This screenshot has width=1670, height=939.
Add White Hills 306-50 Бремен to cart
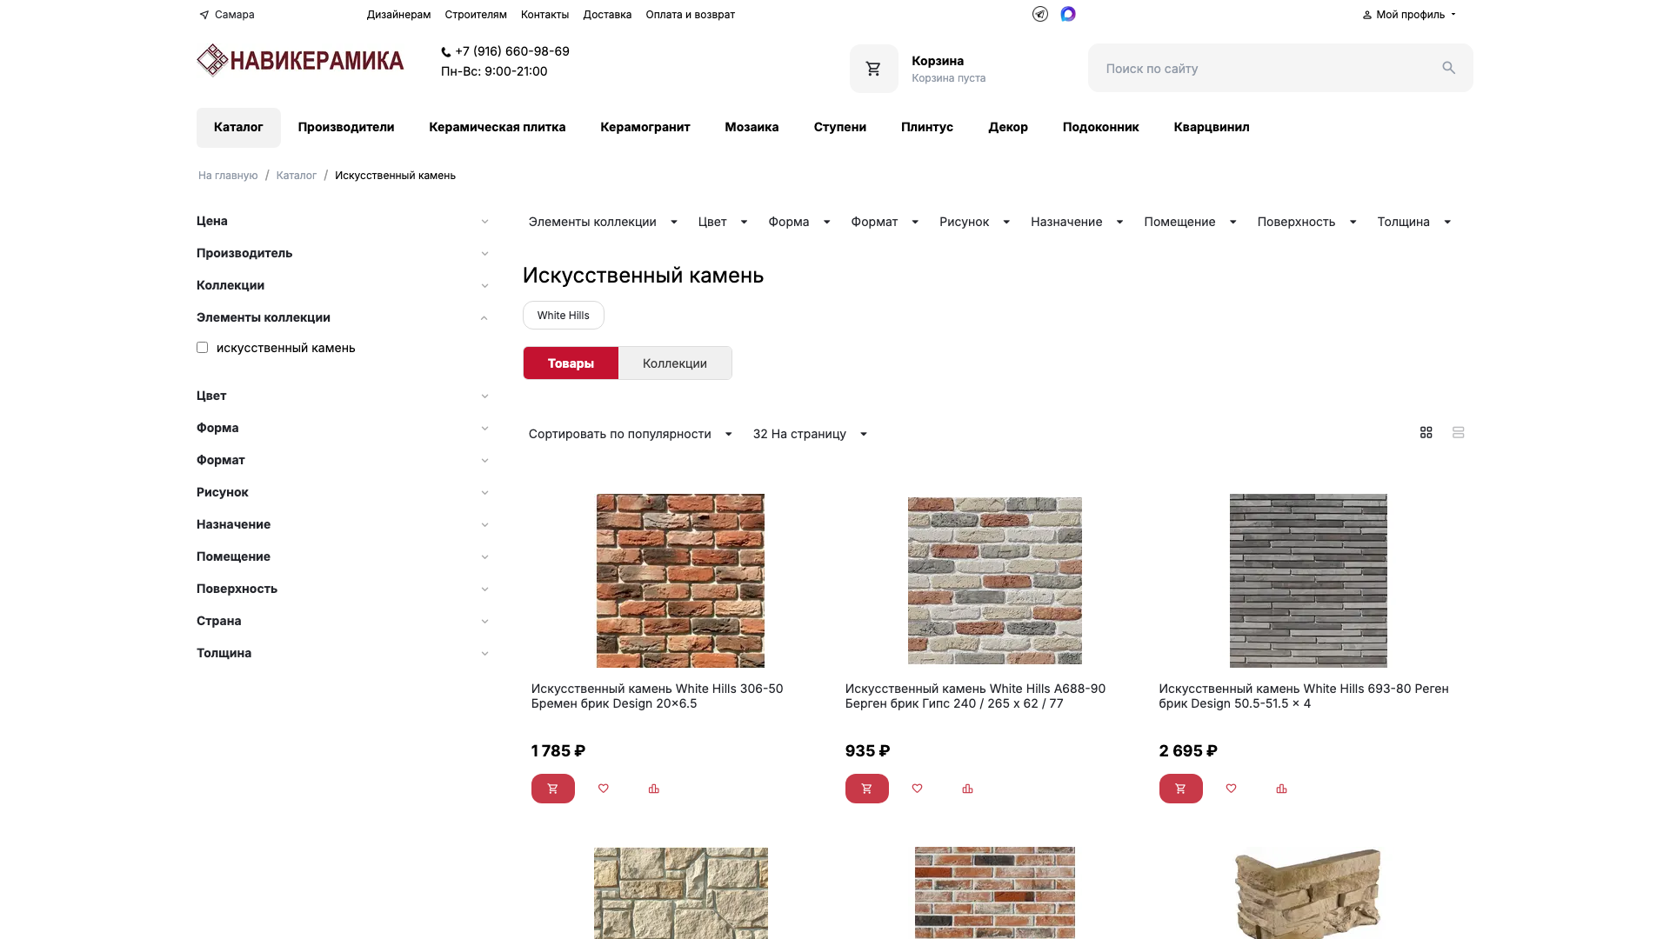click(553, 789)
